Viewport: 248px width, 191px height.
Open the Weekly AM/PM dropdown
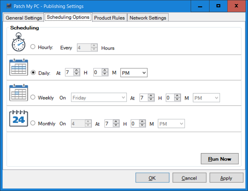[x=206, y=98]
